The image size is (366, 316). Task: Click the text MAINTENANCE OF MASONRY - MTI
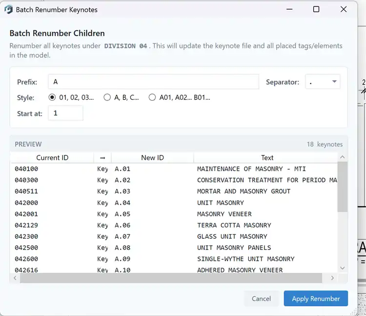tap(251, 169)
